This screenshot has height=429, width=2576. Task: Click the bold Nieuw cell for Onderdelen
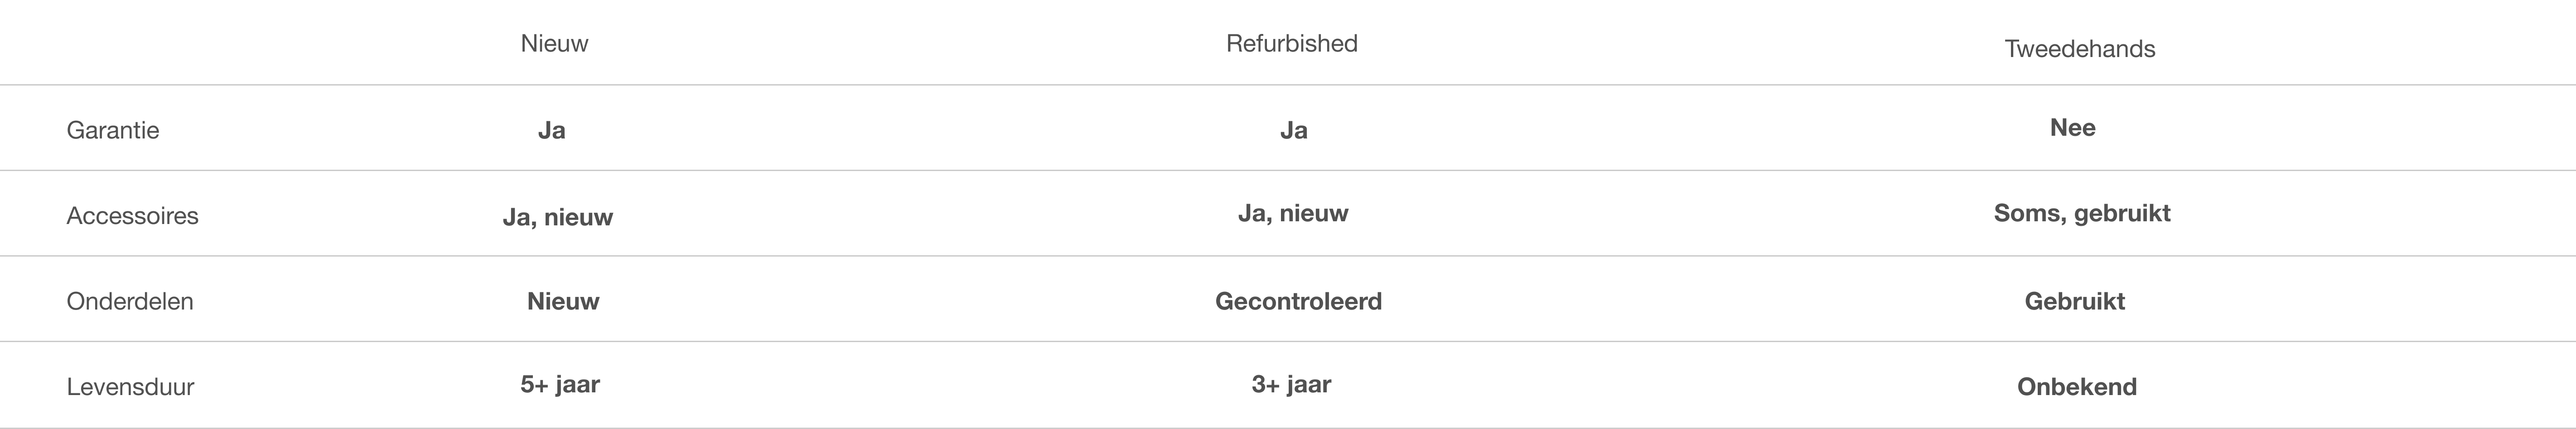(563, 301)
